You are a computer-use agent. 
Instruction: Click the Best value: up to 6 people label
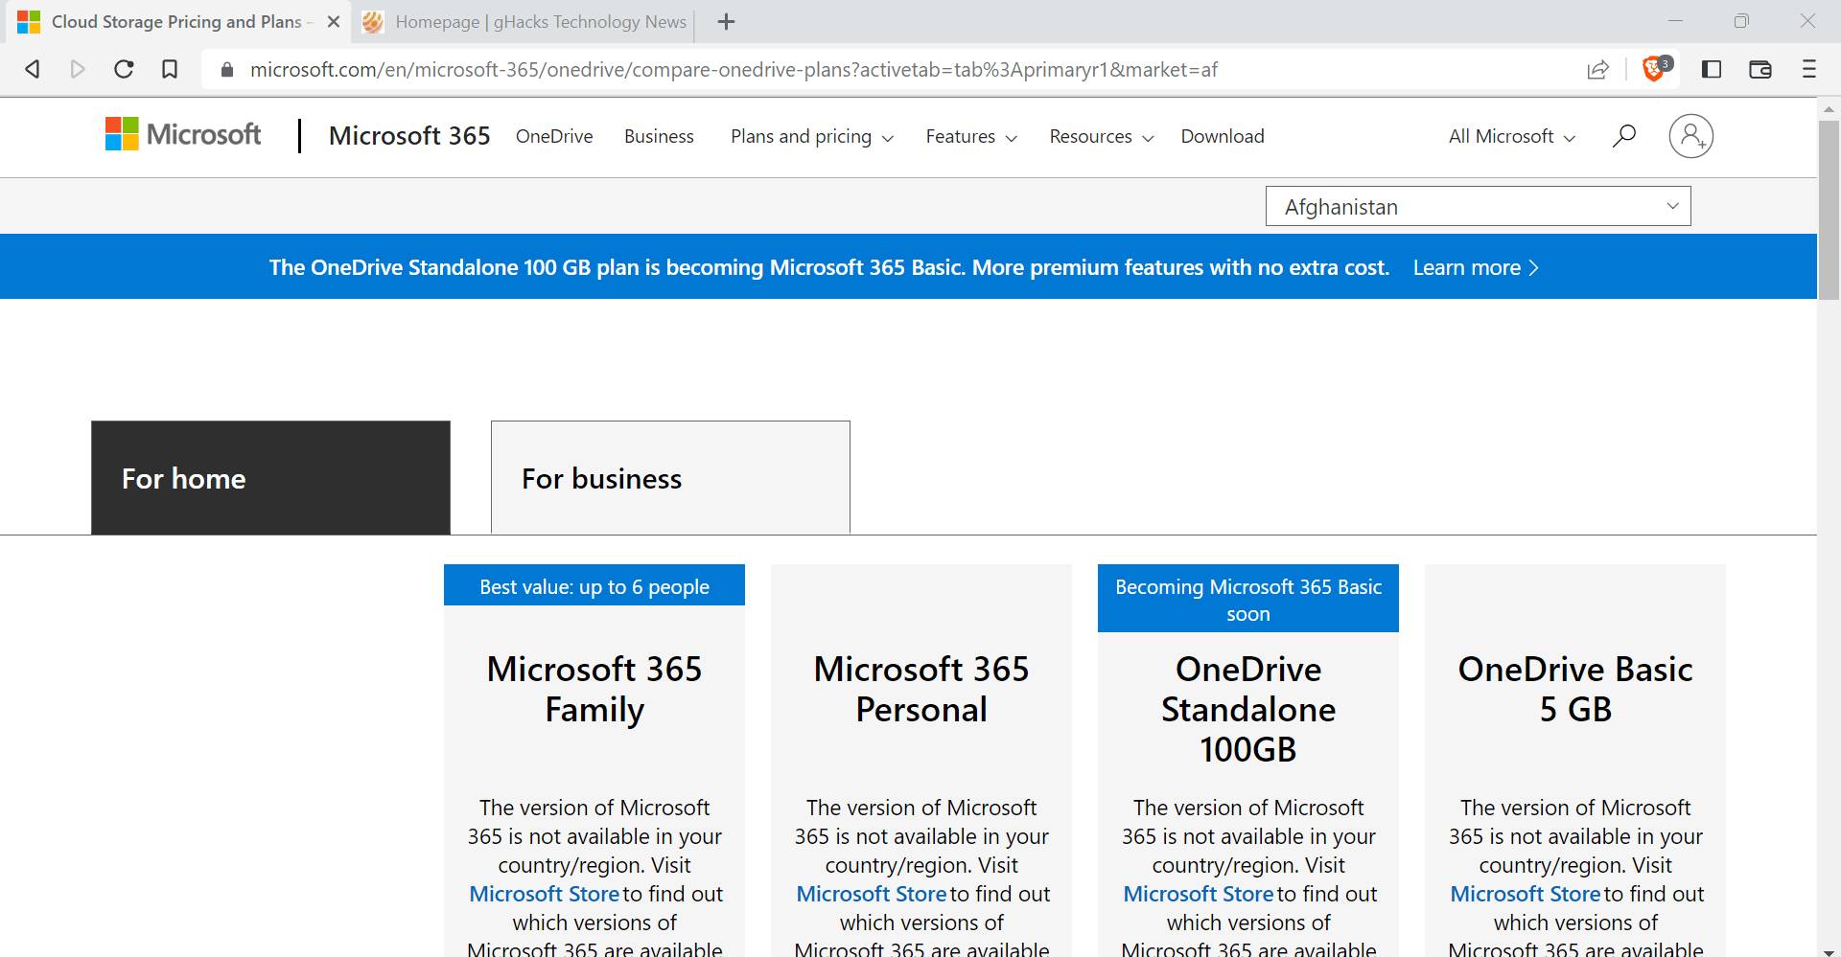(594, 586)
